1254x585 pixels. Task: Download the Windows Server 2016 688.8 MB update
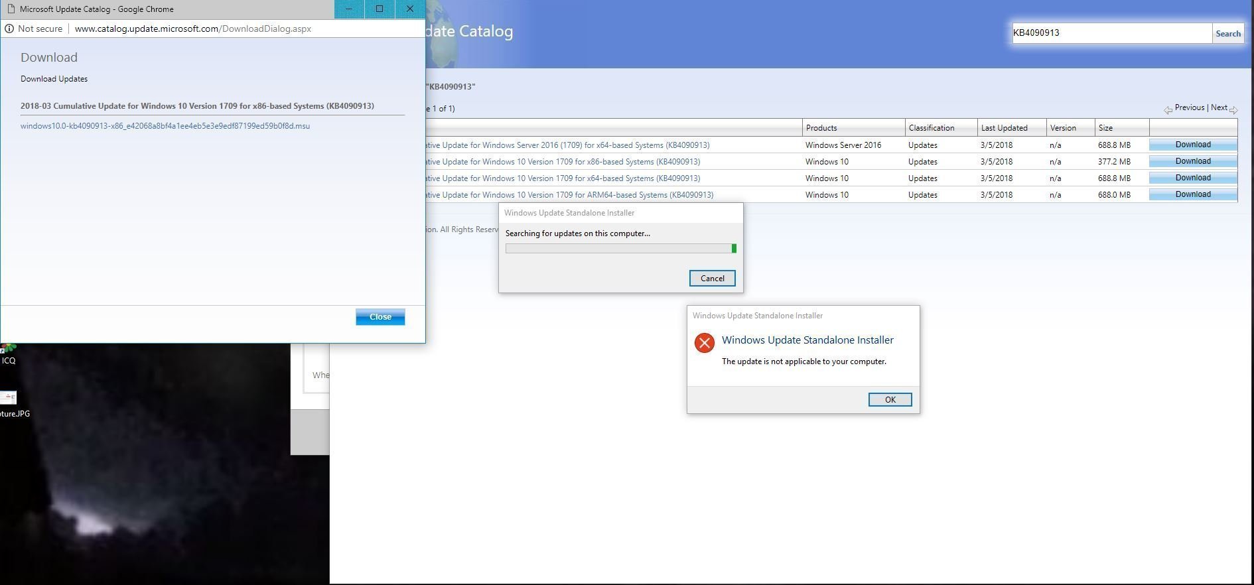click(x=1193, y=145)
